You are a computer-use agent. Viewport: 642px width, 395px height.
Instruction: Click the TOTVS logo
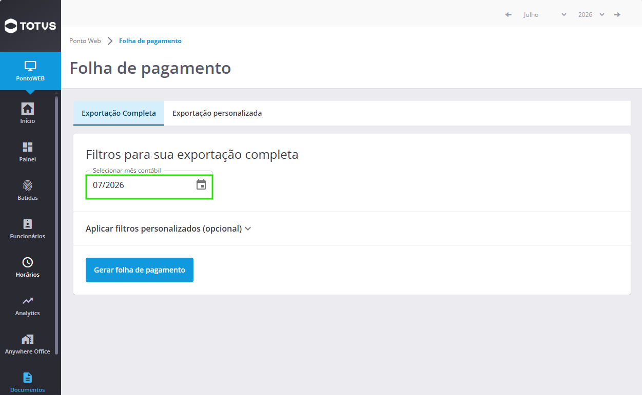click(x=30, y=26)
